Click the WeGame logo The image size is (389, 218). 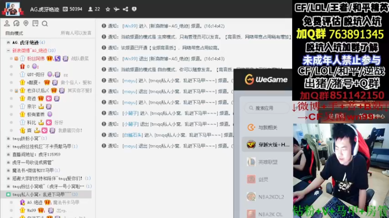tap(266, 79)
